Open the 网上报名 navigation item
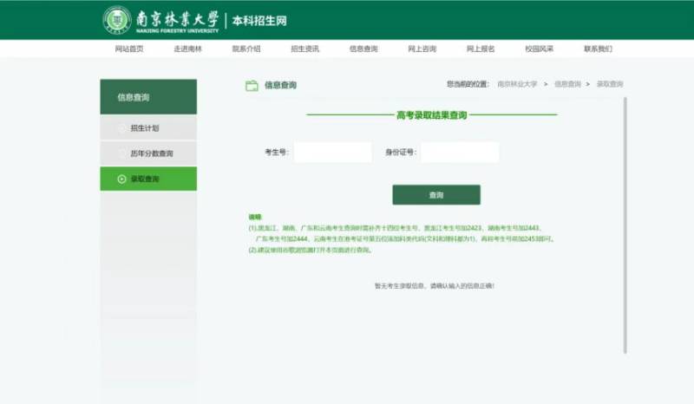This screenshot has height=404, width=694. [x=481, y=49]
